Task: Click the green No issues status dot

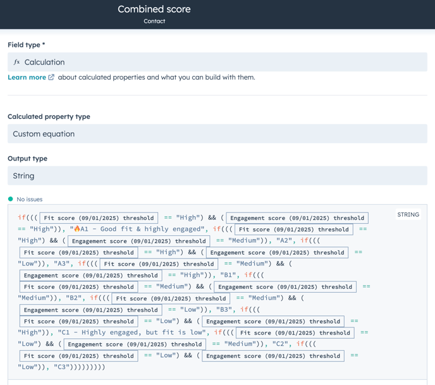Action: tap(11, 199)
